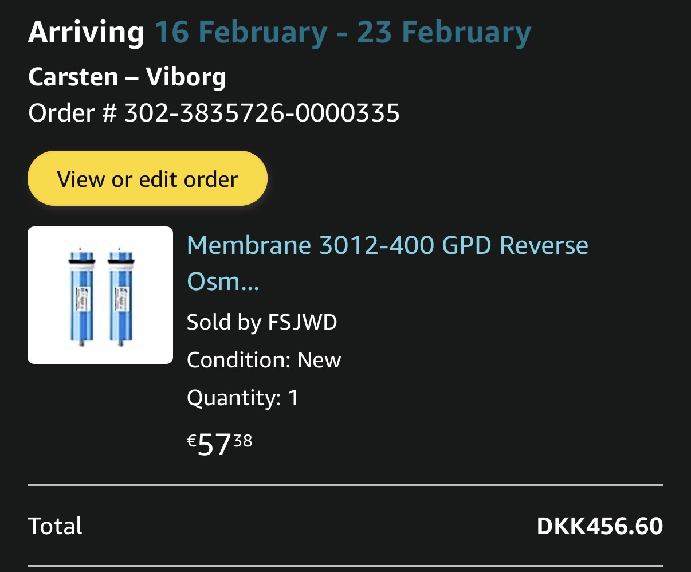691x572 pixels.
Task: Click the DKK456.60 total amount
Action: pyautogui.click(x=599, y=526)
